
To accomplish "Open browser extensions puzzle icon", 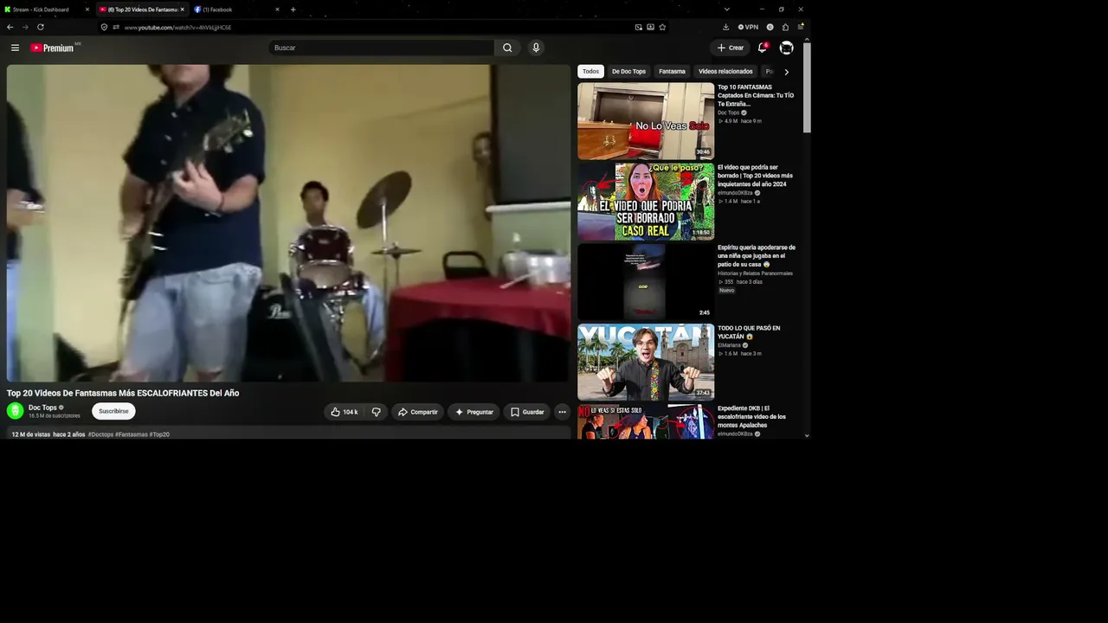I will (785, 27).
